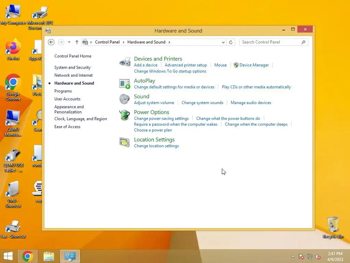Open the Sound speaker icon
The height and width of the screenshot is (263, 350).
tap(124, 99)
